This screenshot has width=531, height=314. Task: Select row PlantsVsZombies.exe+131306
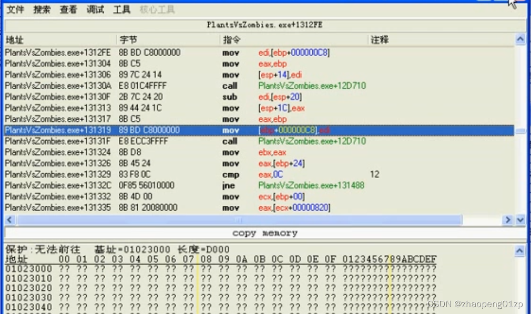(259, 75)
